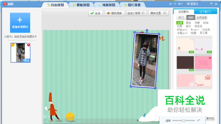
Task: Click the bottom-right corner handle of the photo
Action: pos(155,88)
